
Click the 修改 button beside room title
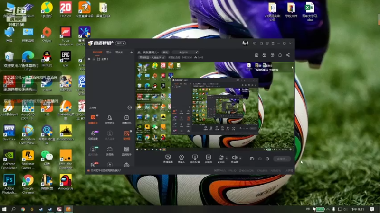click(x=165, y=52)
